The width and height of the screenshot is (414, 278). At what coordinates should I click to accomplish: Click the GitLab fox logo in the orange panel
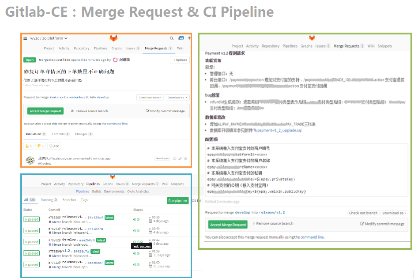pos(113,38)
